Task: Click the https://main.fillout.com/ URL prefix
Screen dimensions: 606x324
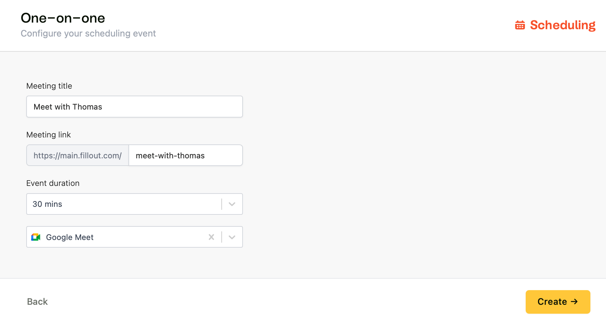Action: tap(78, 155)
